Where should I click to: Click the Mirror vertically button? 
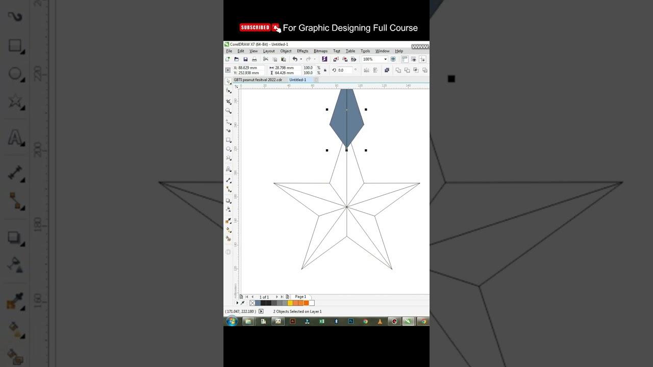pyautogui.click(x=375, y=70)
